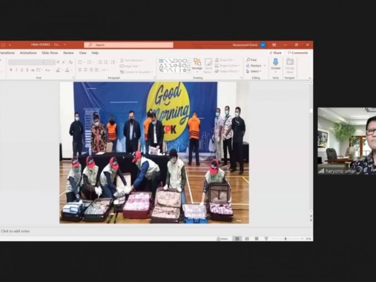
Task: Click the Find button in Editing group
Action: click(251, 60)
